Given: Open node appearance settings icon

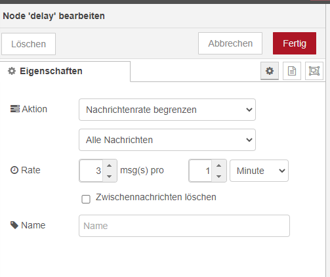Looking at the screenshot, I should click(x=314, y=71).
